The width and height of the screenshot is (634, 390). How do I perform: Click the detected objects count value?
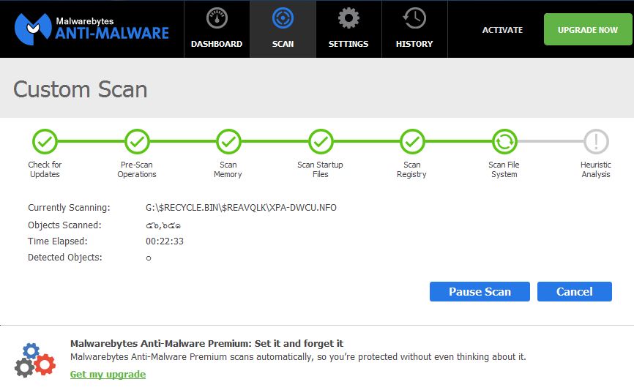tap(149, 258)
